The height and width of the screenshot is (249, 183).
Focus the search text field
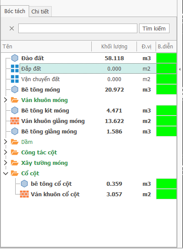(x=78, y=29)
